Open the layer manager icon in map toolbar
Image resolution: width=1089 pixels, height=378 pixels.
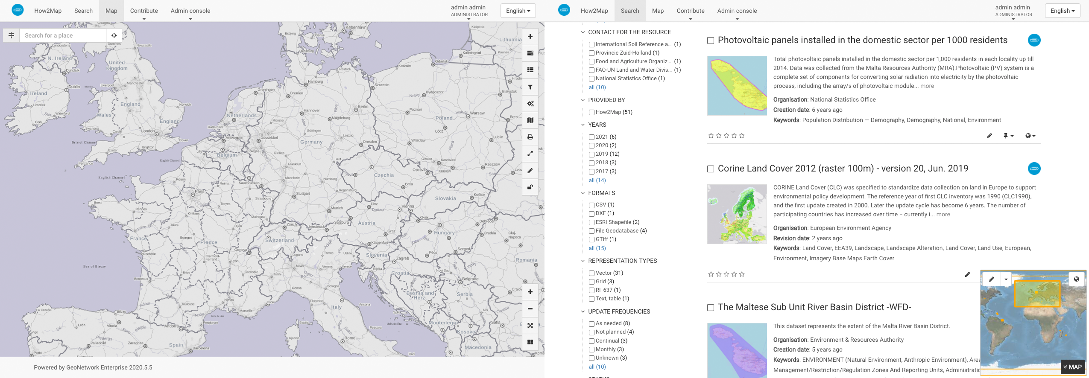[530, 53]
